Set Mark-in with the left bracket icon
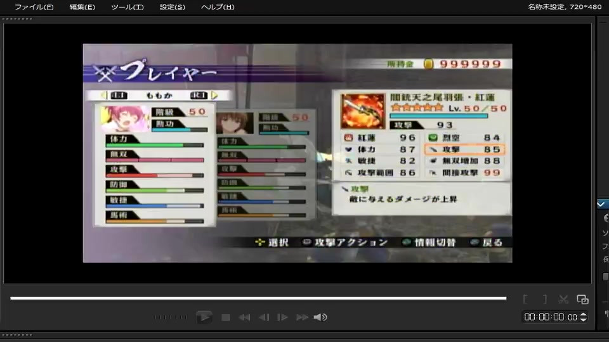Viewport: 609px width, 342px height. click(x=525, y=300)
